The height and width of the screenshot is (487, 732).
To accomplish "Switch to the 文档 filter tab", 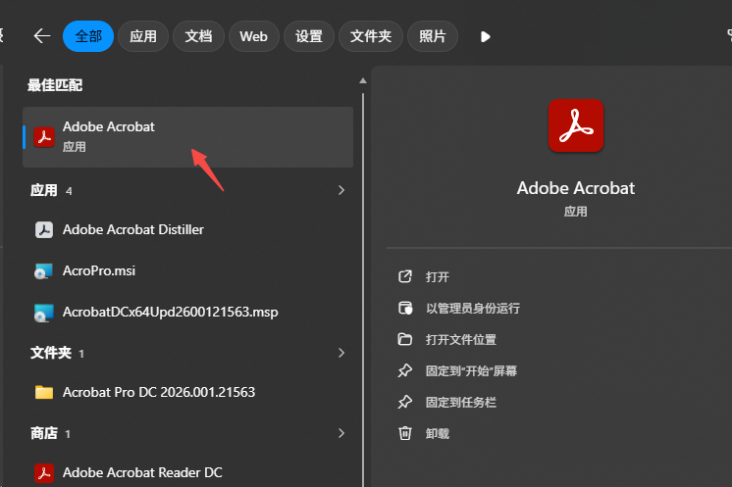I will tap(198, 36).
